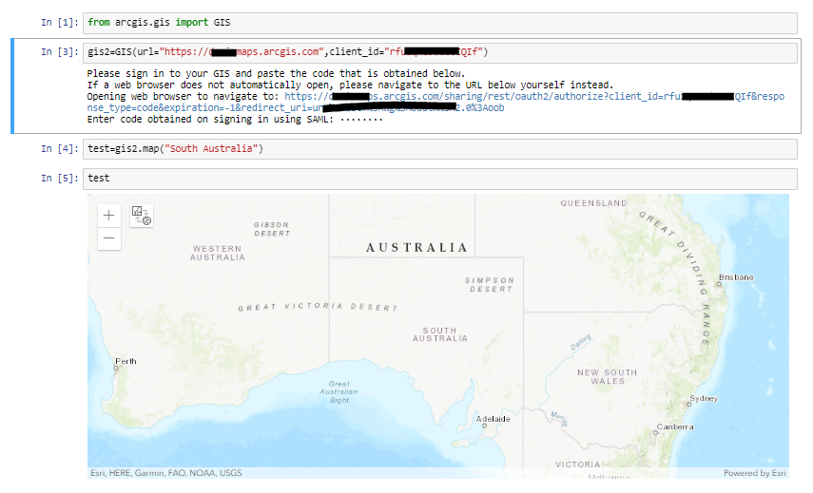The image size is (813, 493).
Task: Click the GIBSON DESERT map label
Action: click(272, 229)
